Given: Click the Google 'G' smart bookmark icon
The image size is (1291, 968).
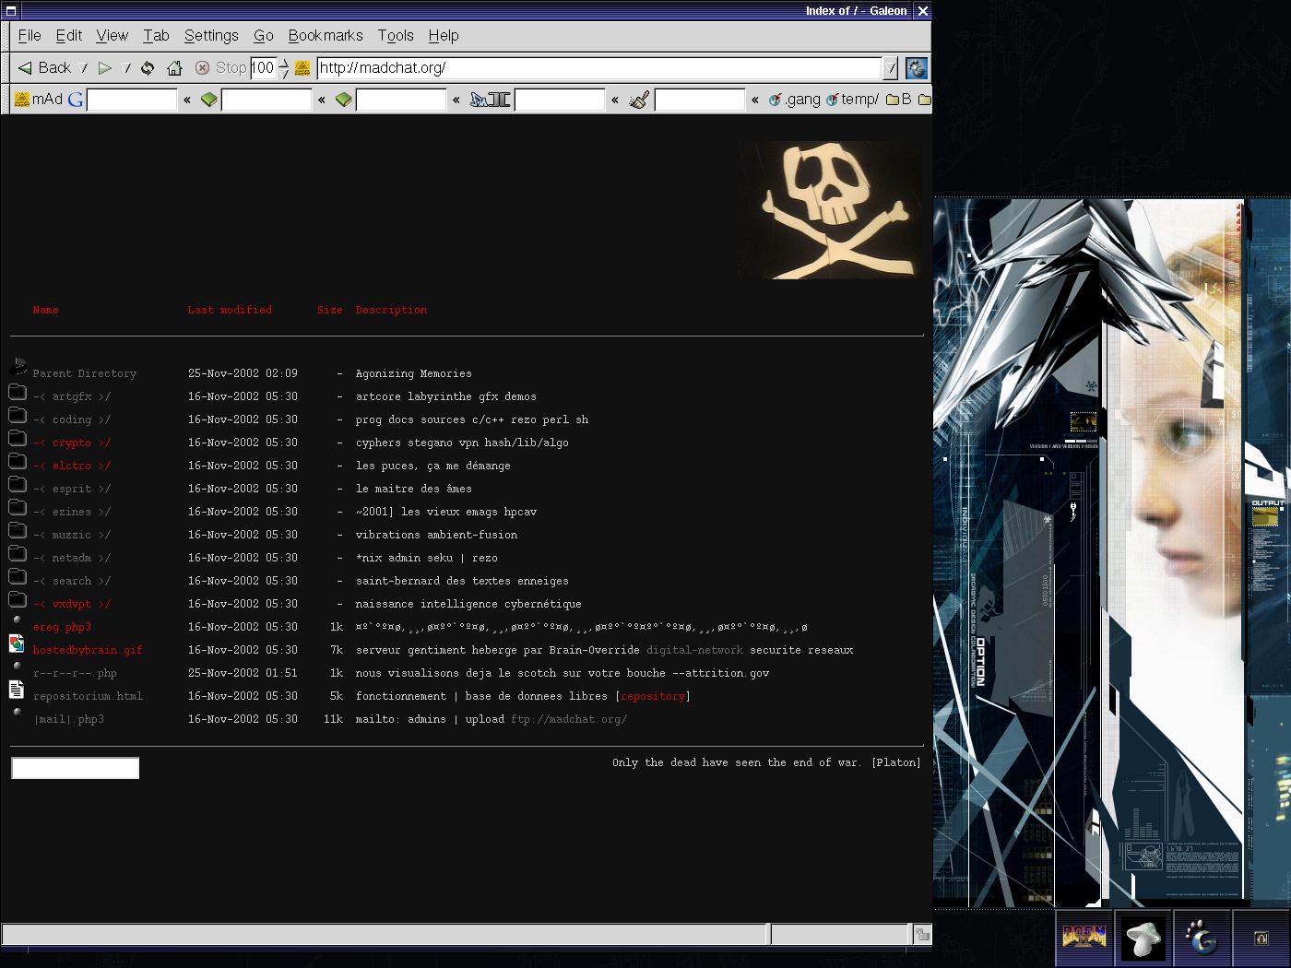Looking at the screenshot, I should 76,100.
